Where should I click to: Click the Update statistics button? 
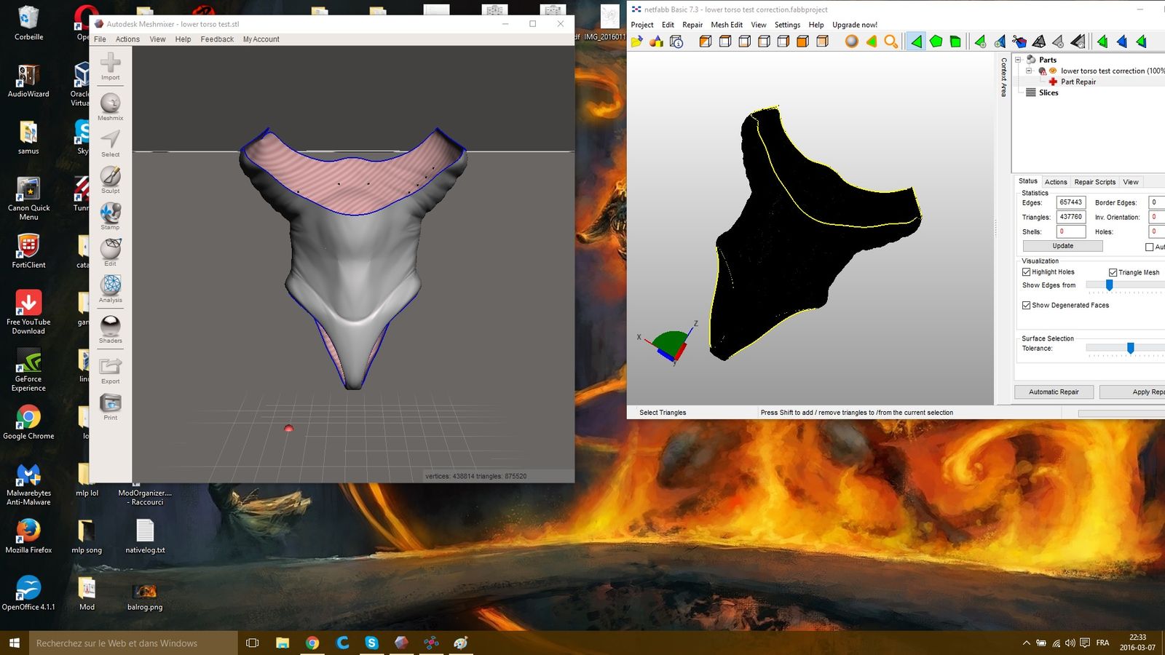[1062, 246]
